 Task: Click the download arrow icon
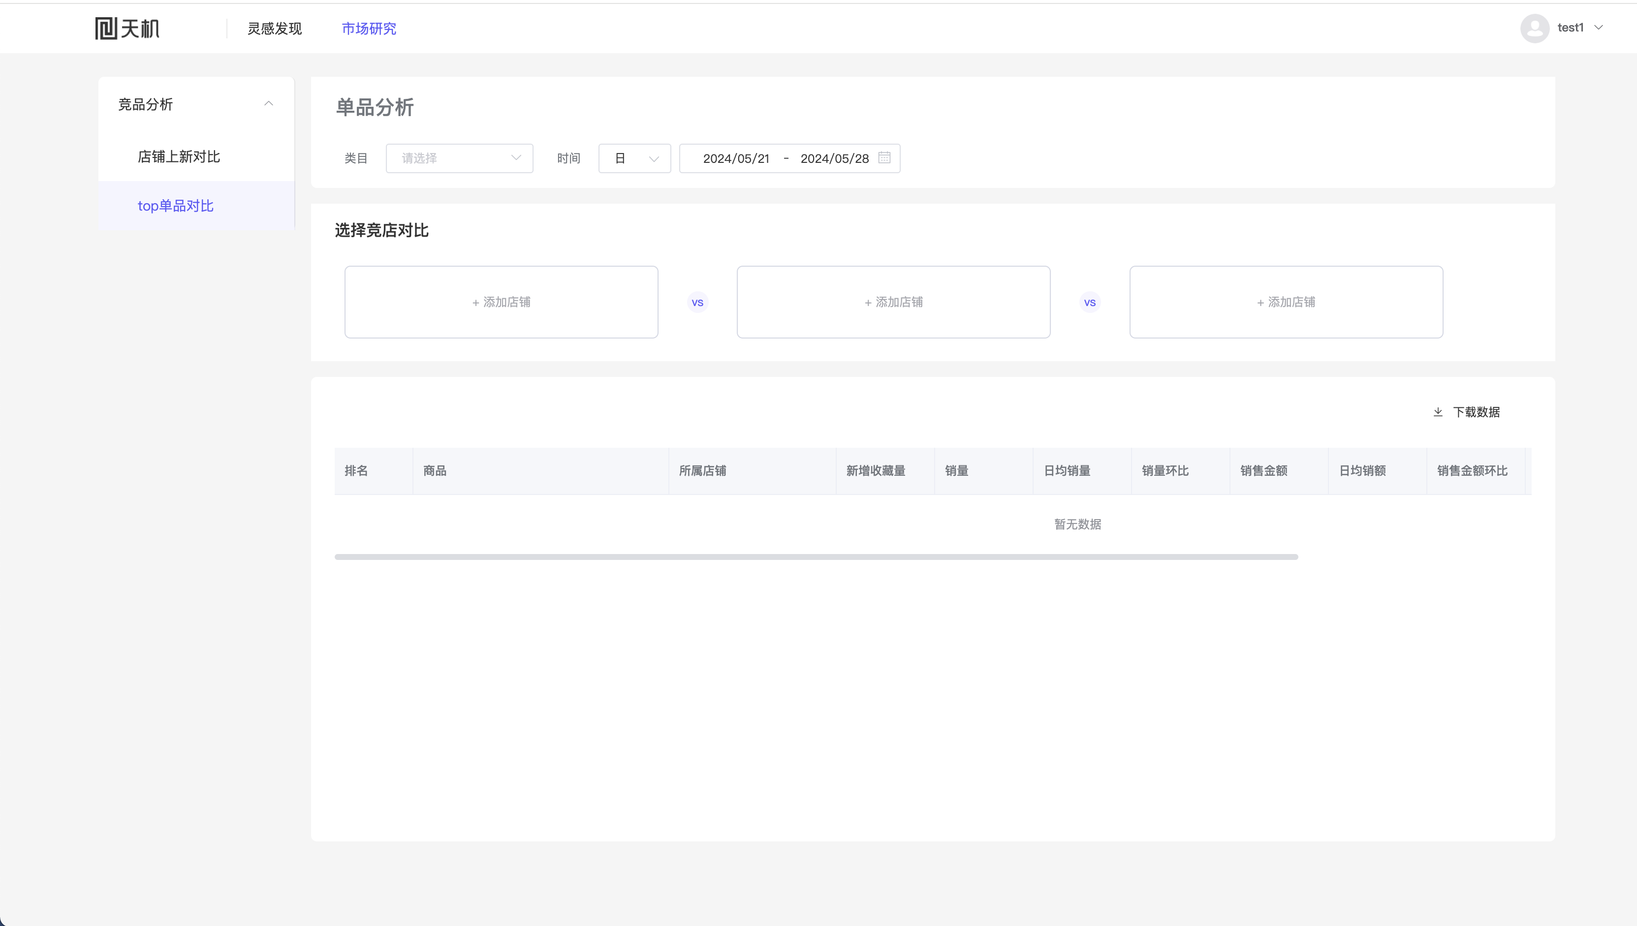(1438, 412)
